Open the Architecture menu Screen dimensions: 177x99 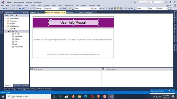coord(69,5)
